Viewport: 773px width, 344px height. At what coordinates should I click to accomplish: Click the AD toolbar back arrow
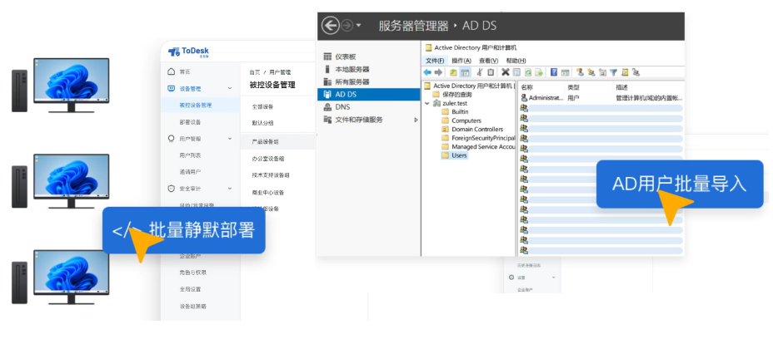pyautogui.click(x=428, y=72)
